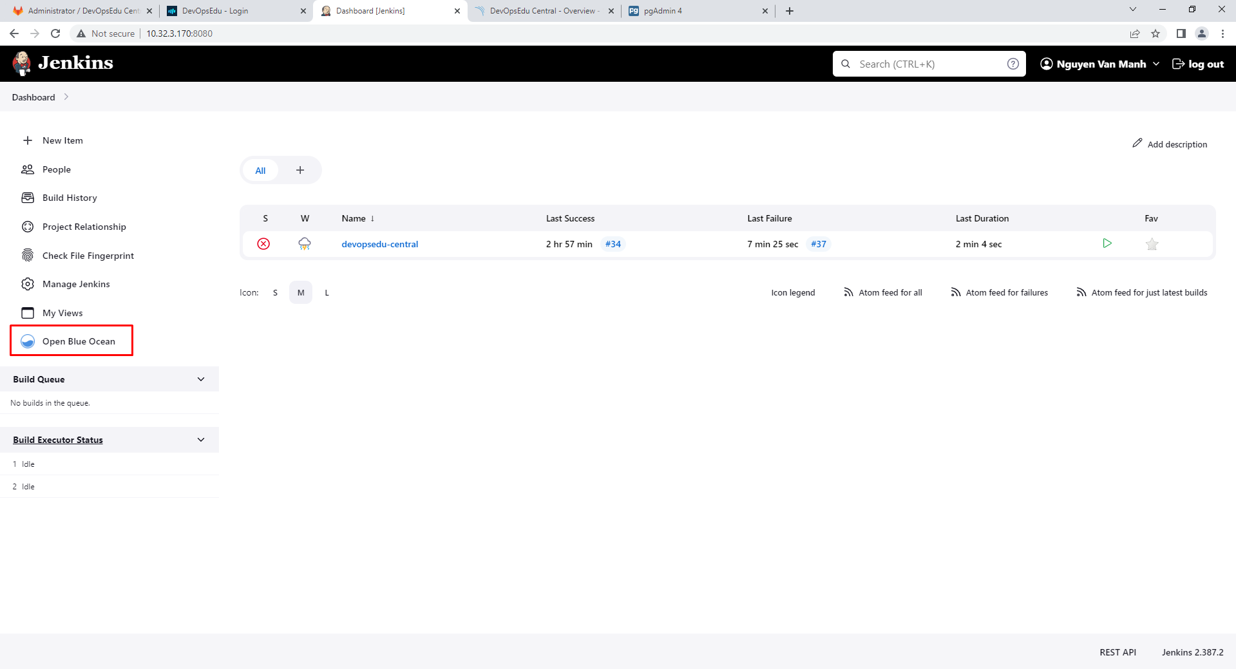
Task: Open Project Relationship
Action: tap(84, 227)
